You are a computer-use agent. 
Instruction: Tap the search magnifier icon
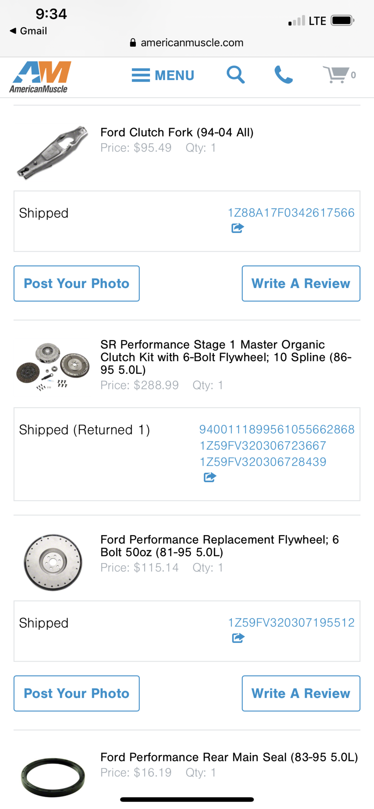pyautogui.click(x=235, y=75)
